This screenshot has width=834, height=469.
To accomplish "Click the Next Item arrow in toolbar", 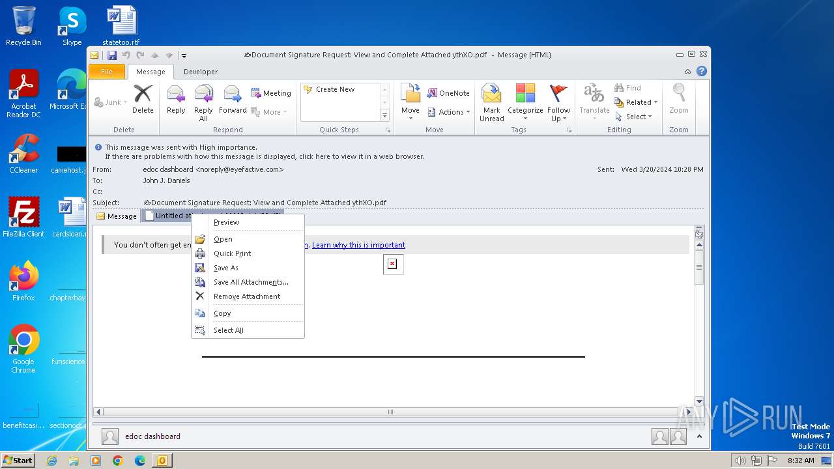I will pyautogui.click(x=169, y=56).
